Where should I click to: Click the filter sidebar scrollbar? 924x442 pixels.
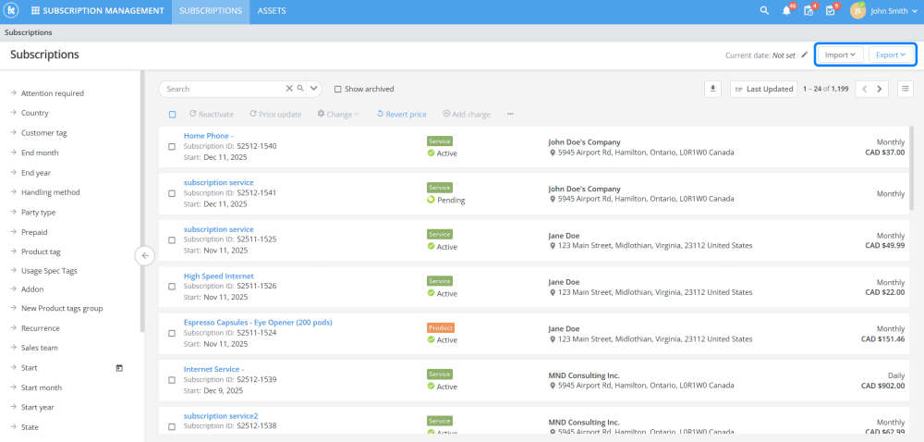(x=142, y=202)
